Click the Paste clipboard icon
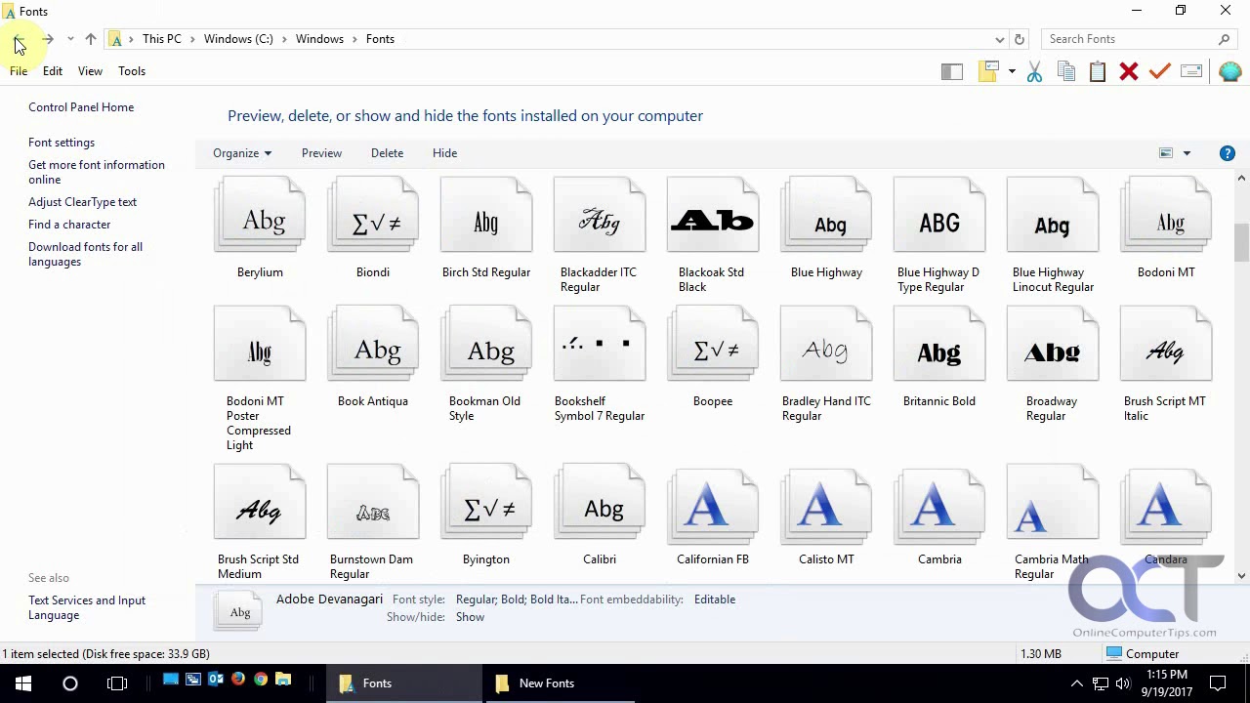Screen dimensions: 1250x703 [1098, 71]
